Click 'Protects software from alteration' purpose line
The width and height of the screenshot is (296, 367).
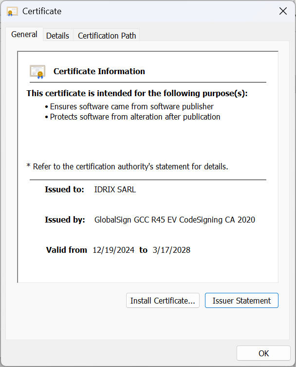click(135, 117)
